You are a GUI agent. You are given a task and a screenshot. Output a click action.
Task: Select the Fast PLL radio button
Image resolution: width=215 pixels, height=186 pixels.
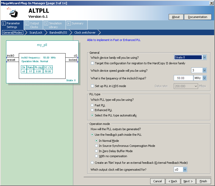pos(92,105)
